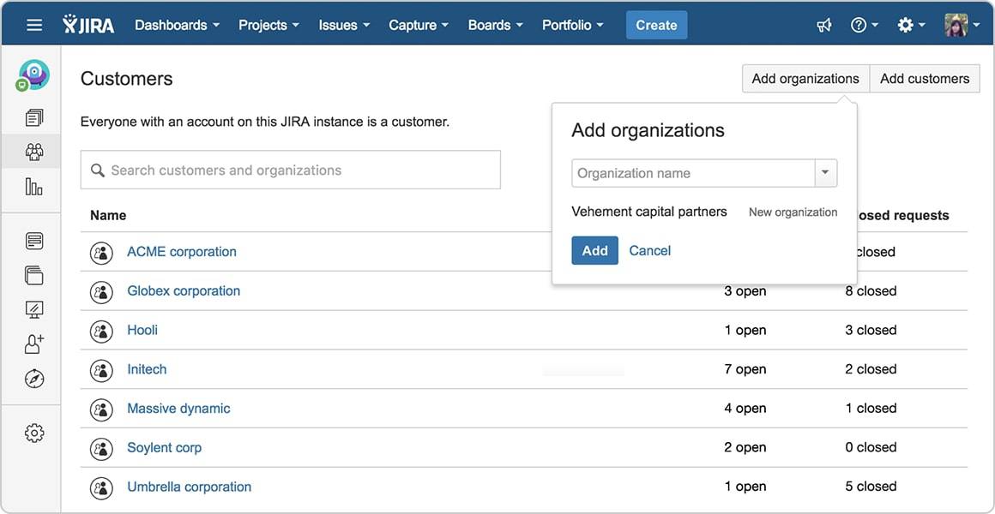
Task: Click '0 closed' in Soylent corp row
Action: [871, 448]
